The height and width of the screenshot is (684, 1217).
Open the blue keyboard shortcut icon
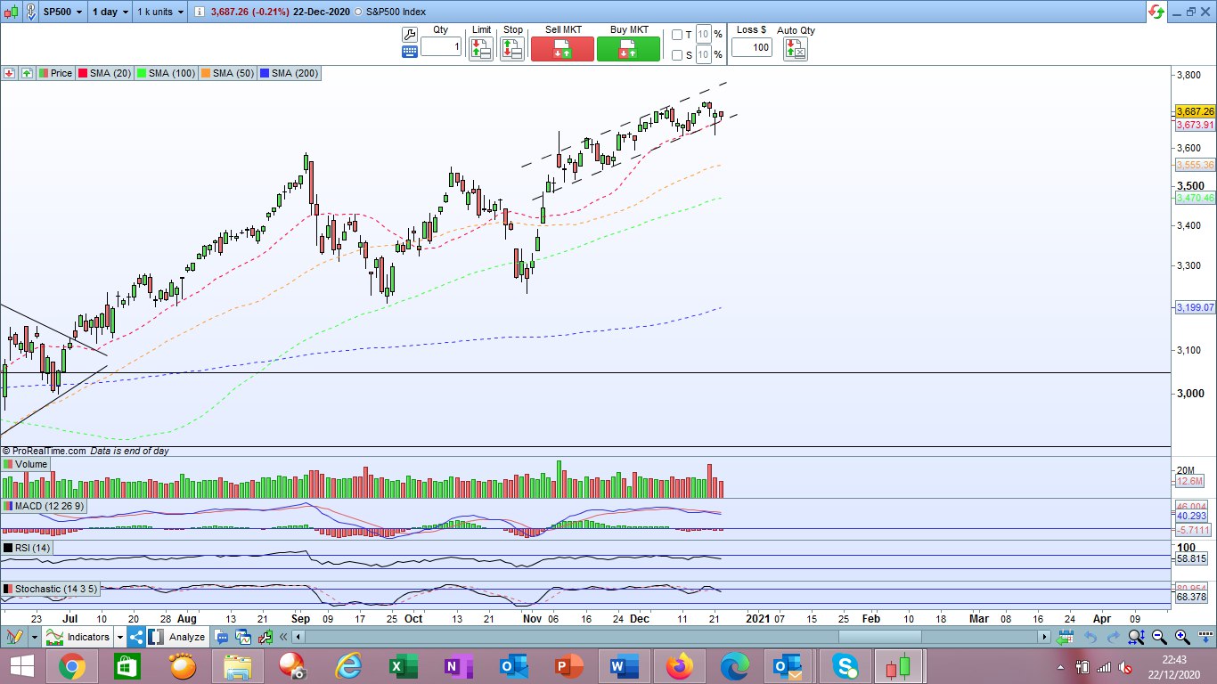410,52
